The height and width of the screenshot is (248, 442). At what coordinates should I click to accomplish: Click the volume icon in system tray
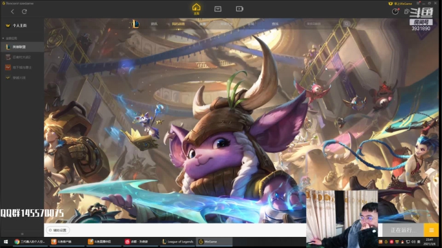tap(413, 242)
